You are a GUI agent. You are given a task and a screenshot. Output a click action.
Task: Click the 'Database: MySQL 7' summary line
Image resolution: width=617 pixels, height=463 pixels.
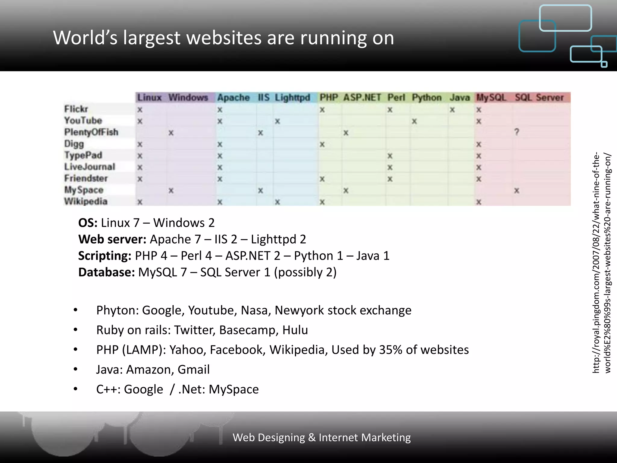[x=207, y=272]
